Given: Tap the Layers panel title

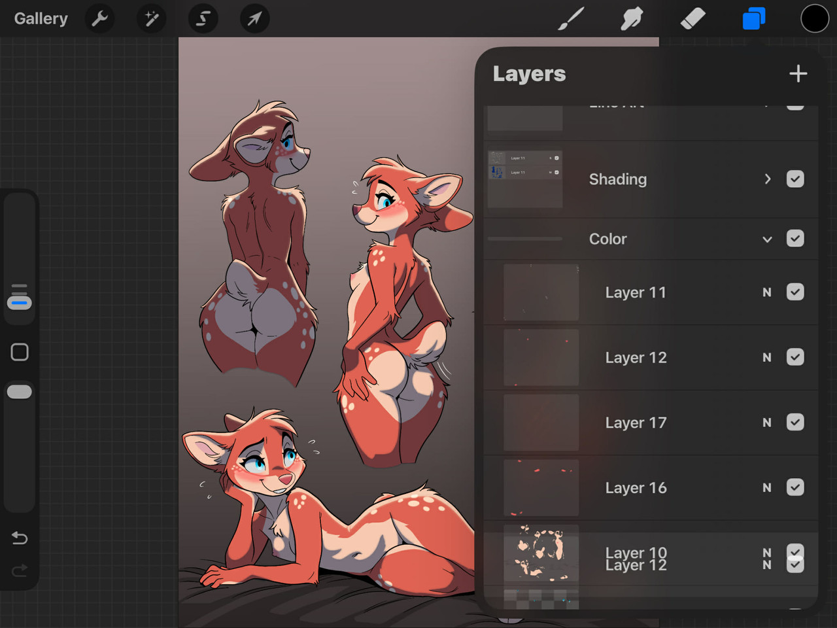Looking at the screenshot, I should click(529, 74).
